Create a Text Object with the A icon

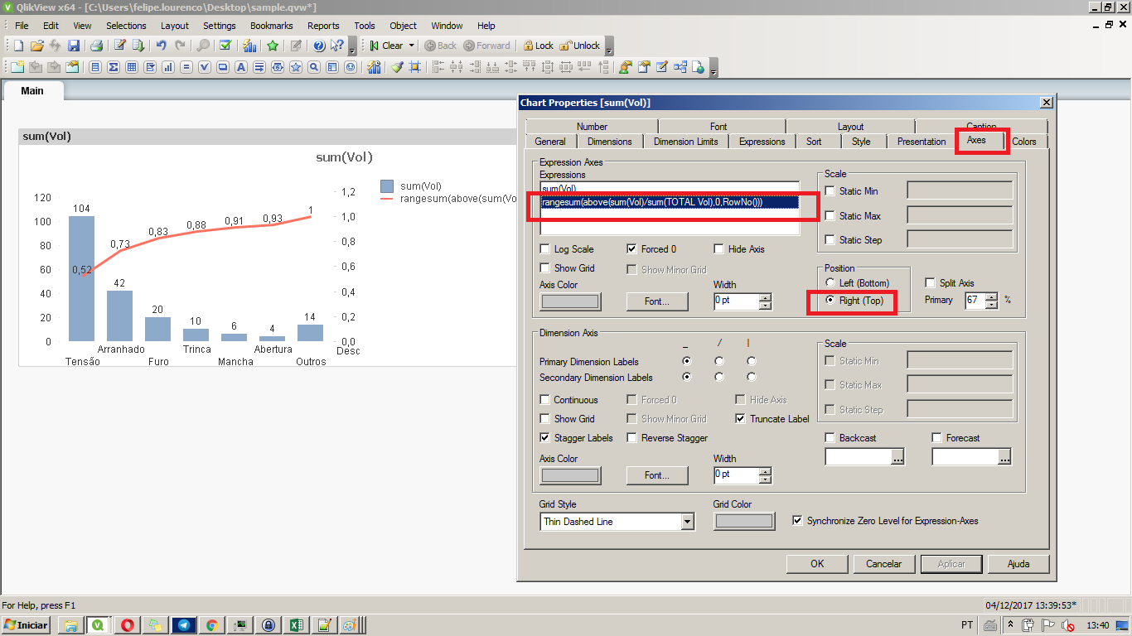click(241, 67)
